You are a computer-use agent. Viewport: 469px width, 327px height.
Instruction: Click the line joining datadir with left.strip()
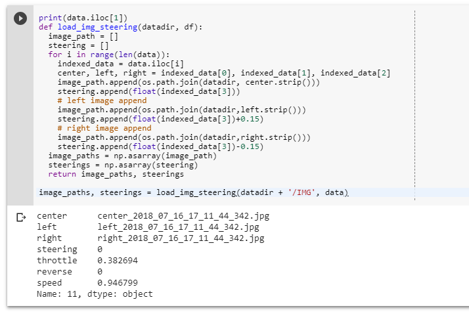pyautogui.click(x=181, y=110)
